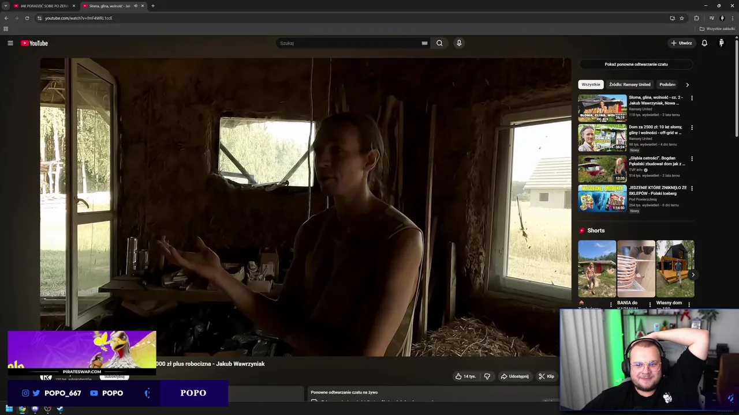Click the 'Klip' scissors button

pos(546,376)
